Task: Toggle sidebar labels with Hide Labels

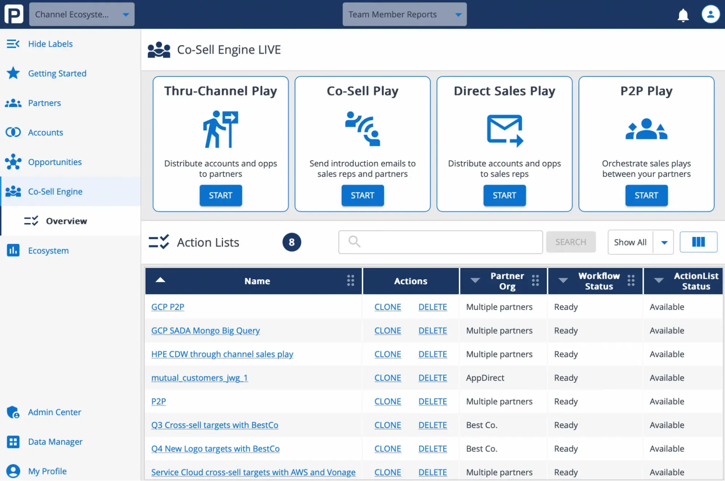Action: tap(50, 44)
